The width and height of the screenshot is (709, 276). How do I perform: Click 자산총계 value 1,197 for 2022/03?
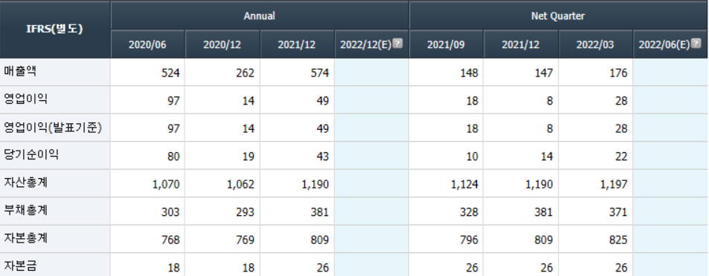(x=614, y=184)
